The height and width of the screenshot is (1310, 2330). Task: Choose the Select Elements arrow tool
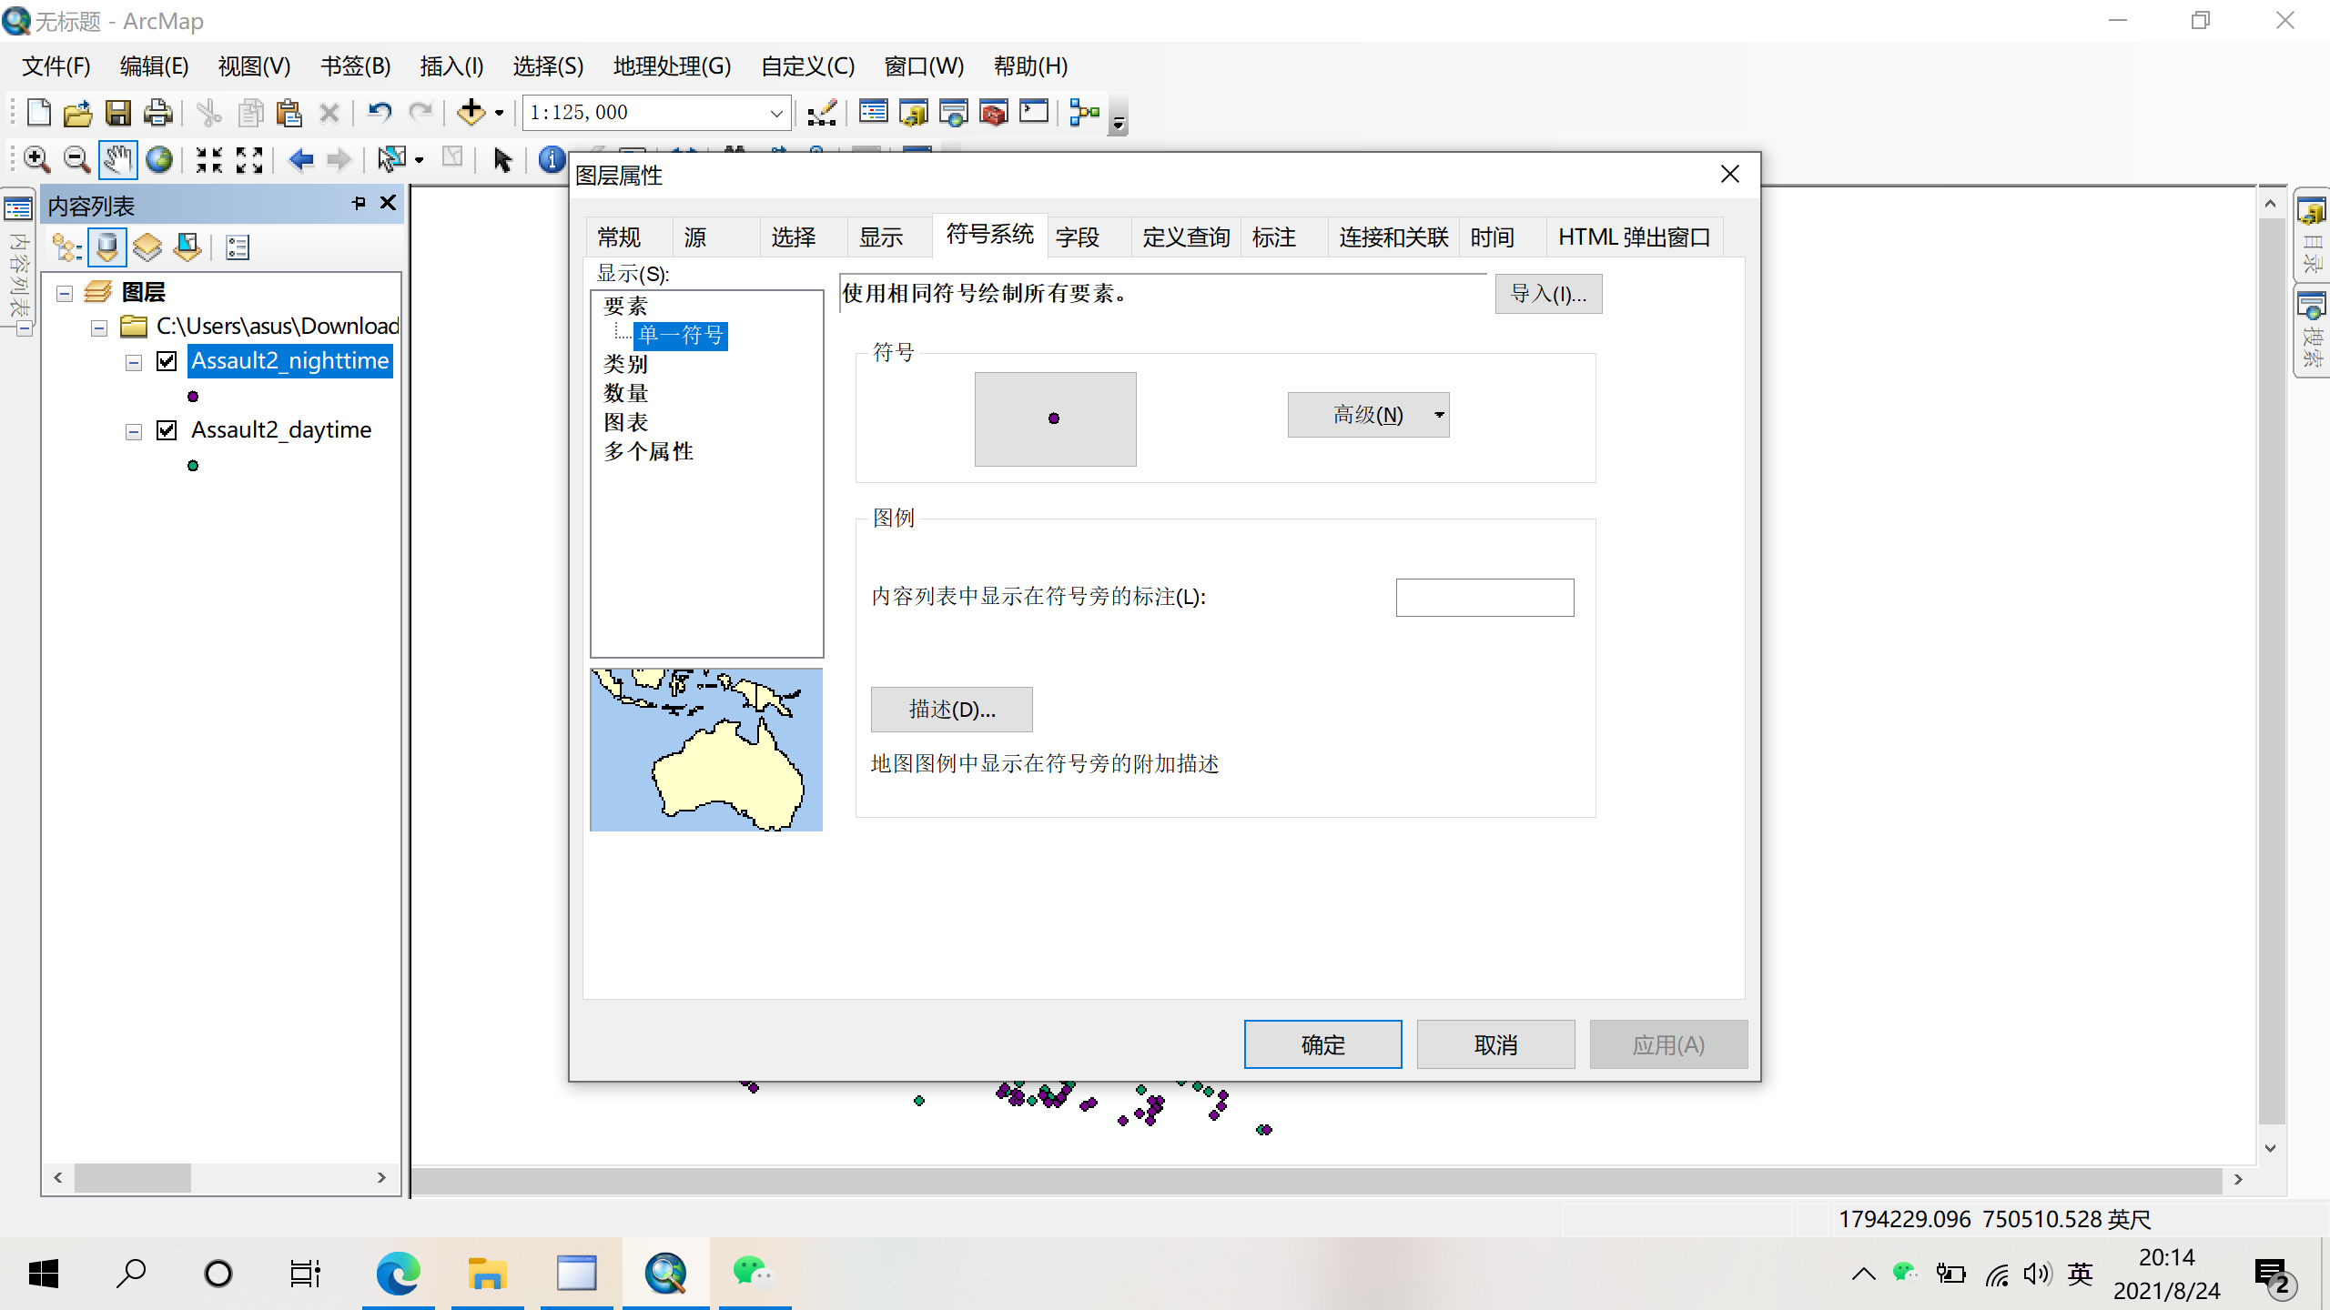[502, 160]
